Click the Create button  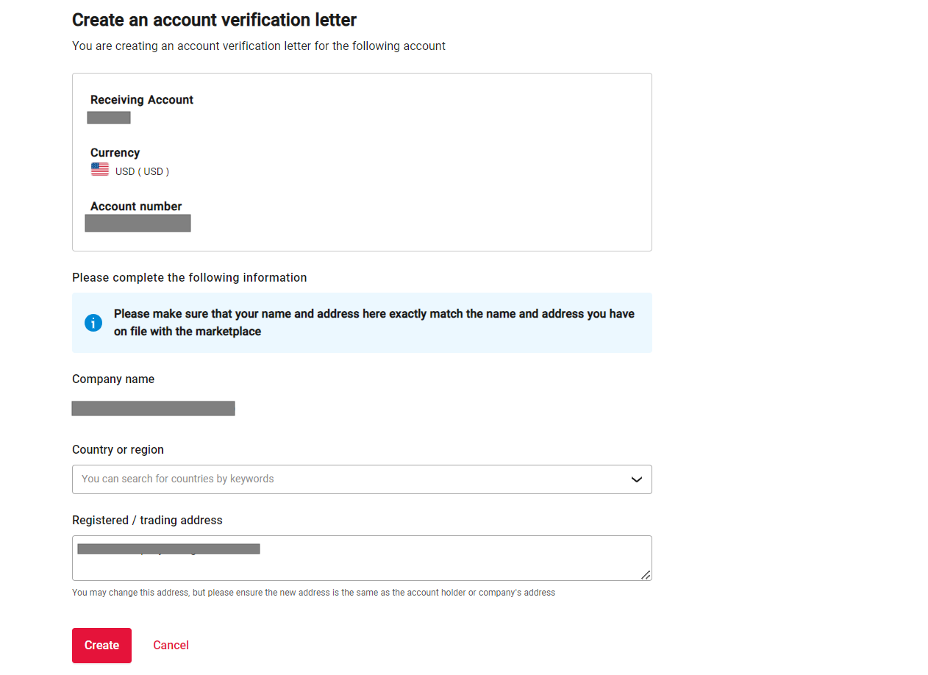101,646
